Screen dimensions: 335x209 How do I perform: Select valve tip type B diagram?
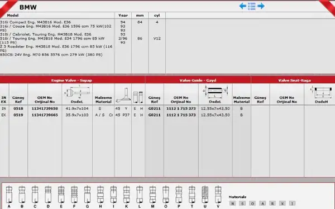(x=22, y=195)
